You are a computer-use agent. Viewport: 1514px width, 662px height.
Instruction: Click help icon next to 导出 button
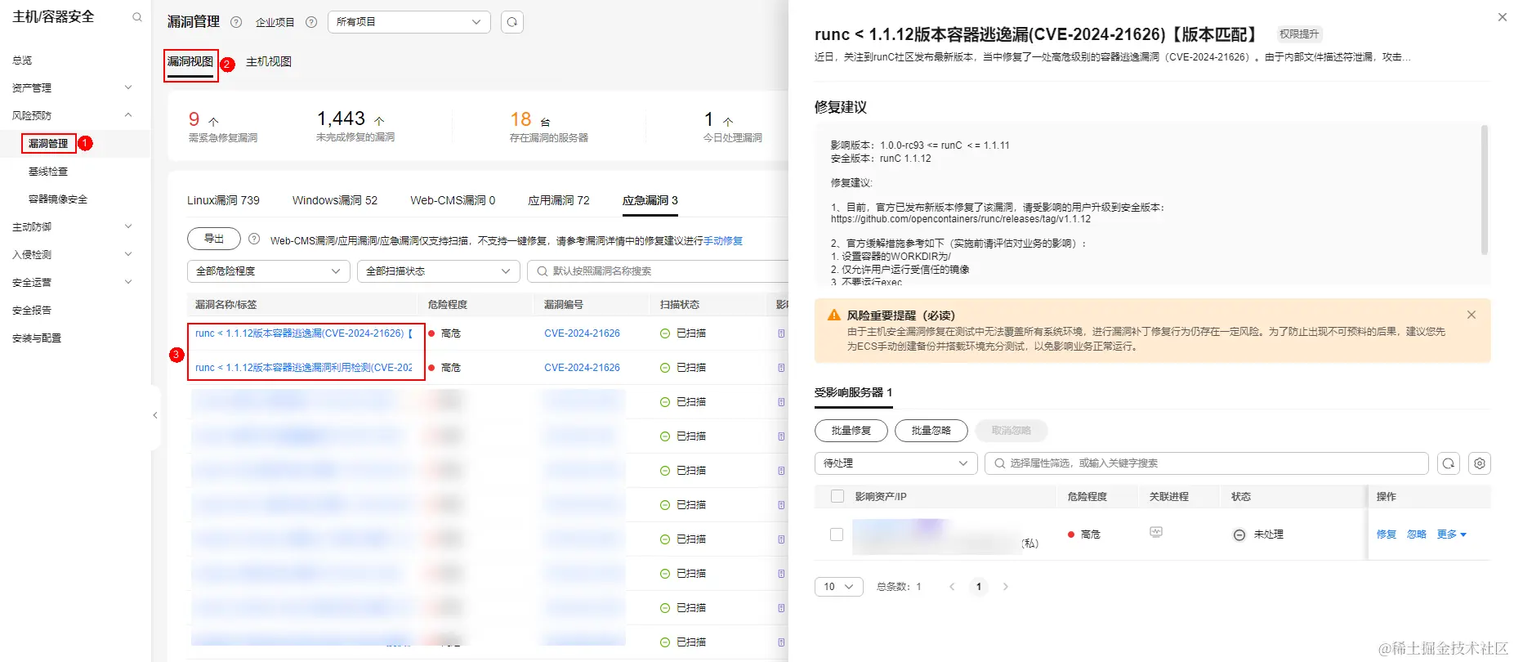(254, 239)
